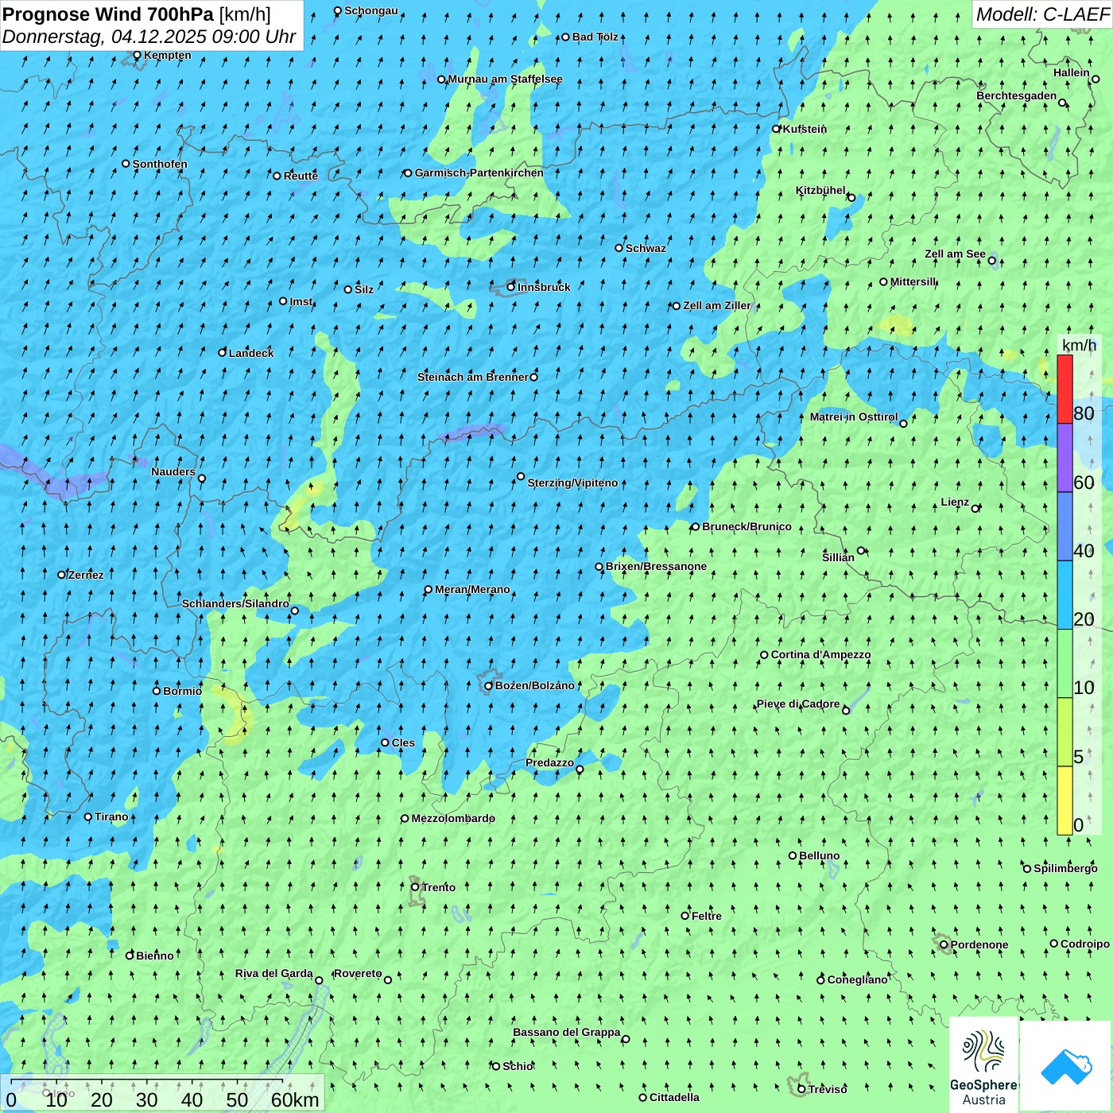Click the red 80 km/h legend swatch
The image size is (1113, 1113).
point(1065,390)
